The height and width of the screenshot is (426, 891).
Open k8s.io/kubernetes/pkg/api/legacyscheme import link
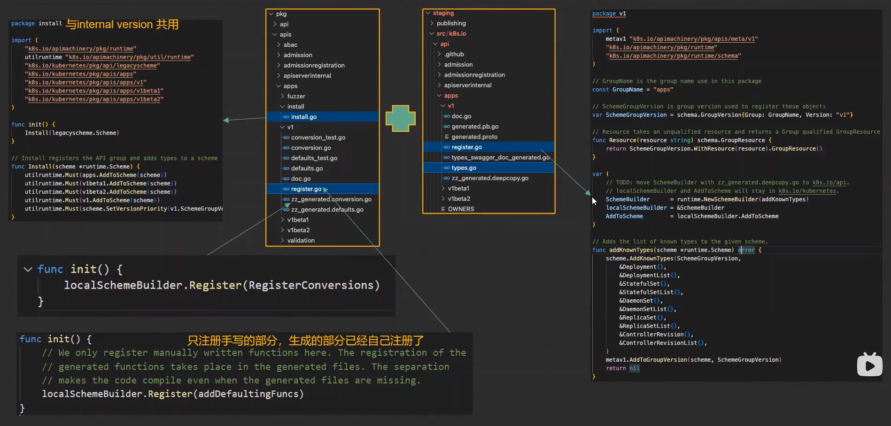click(x=93, y=66)
